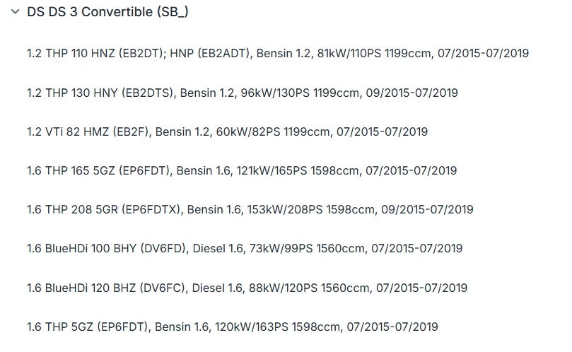Image resolution: width=572 pixels, height=352 pixels.
Task: Open the 1.6 THP 208 5GR entry
Action: pos(250,210)
